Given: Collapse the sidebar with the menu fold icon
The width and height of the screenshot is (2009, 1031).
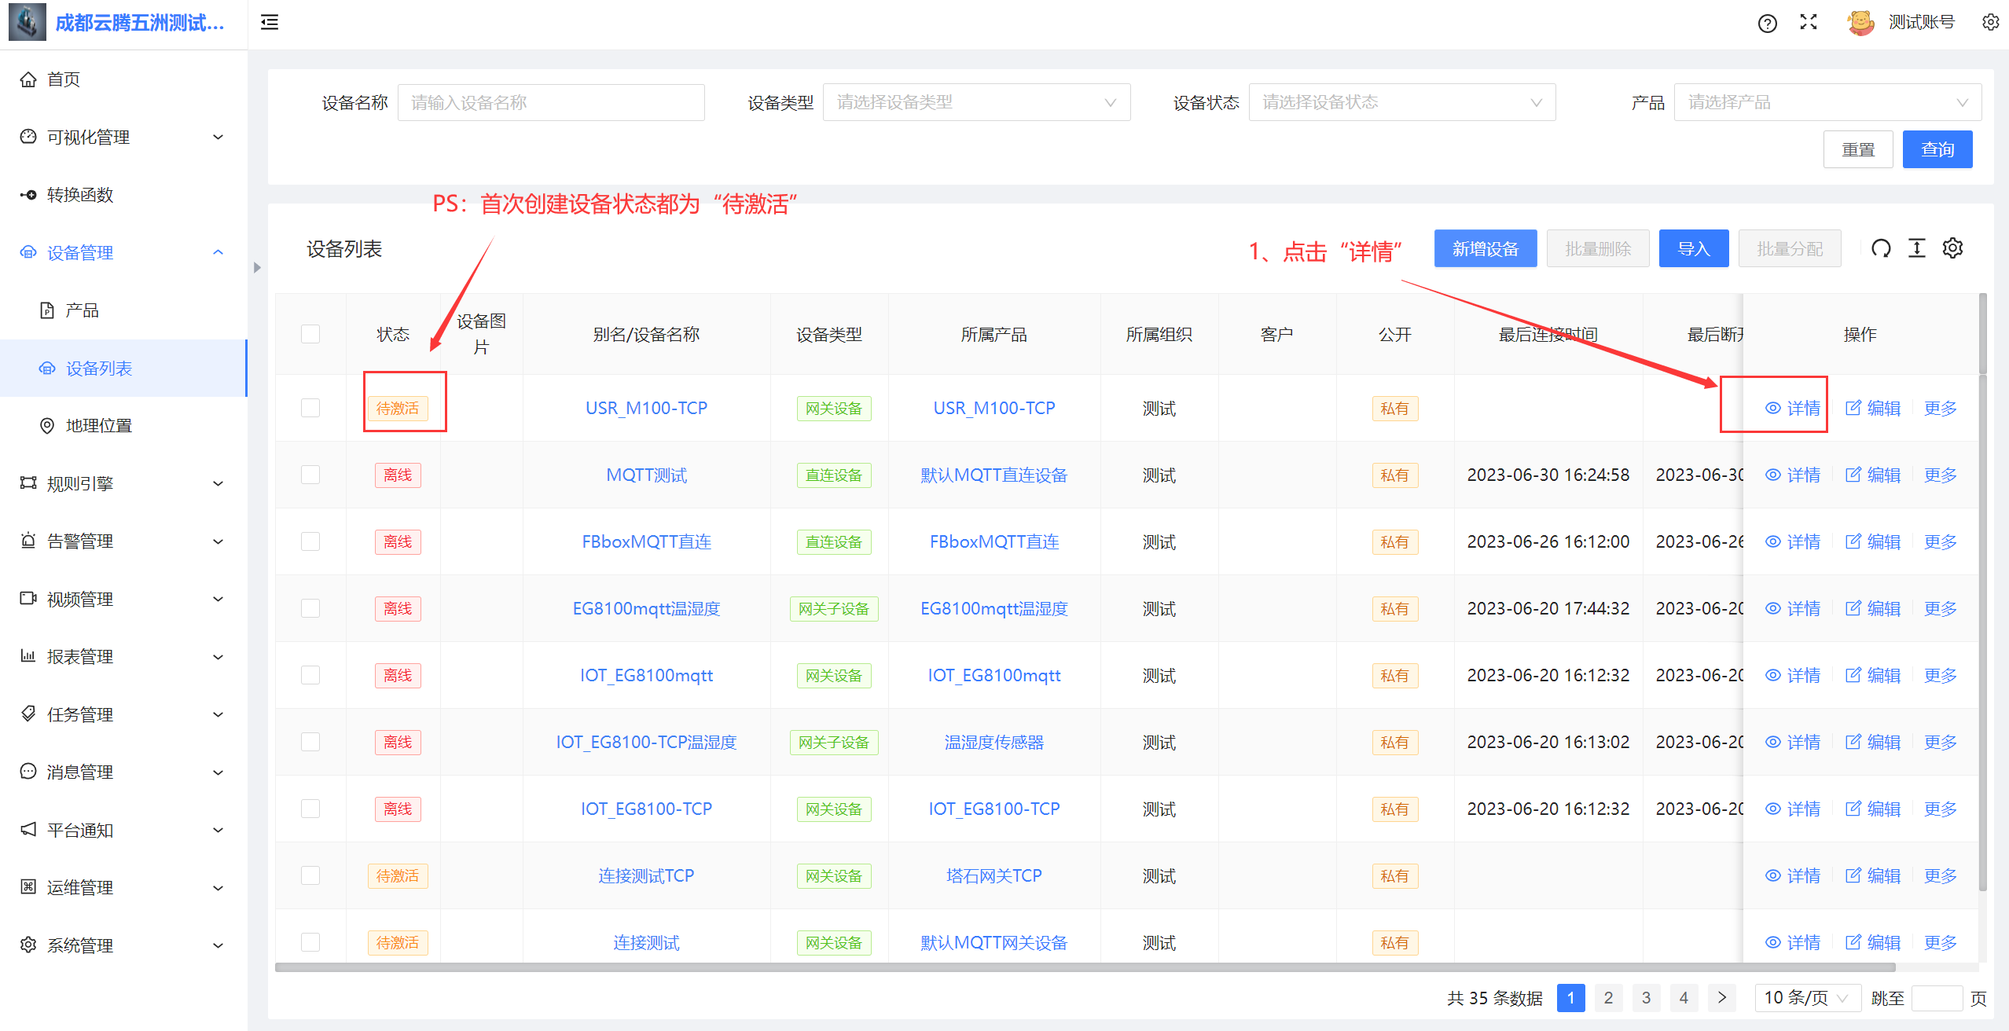Looking at the screenshot, I should pyautogui.click(x=270, y=22).
